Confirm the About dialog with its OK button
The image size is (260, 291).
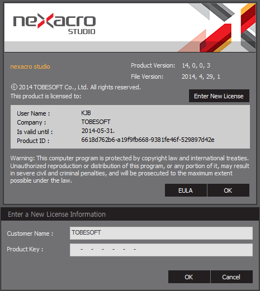228,190
